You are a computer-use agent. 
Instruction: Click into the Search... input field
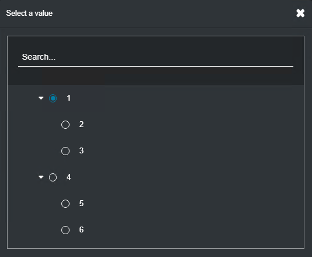(155, 57)
